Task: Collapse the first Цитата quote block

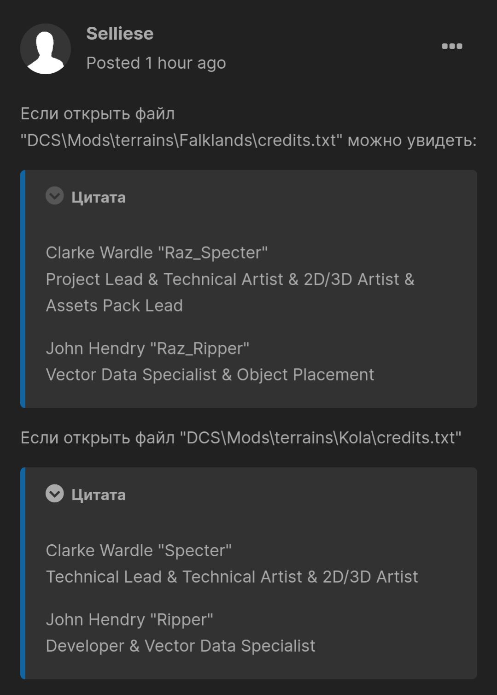Action: point(55,196)
